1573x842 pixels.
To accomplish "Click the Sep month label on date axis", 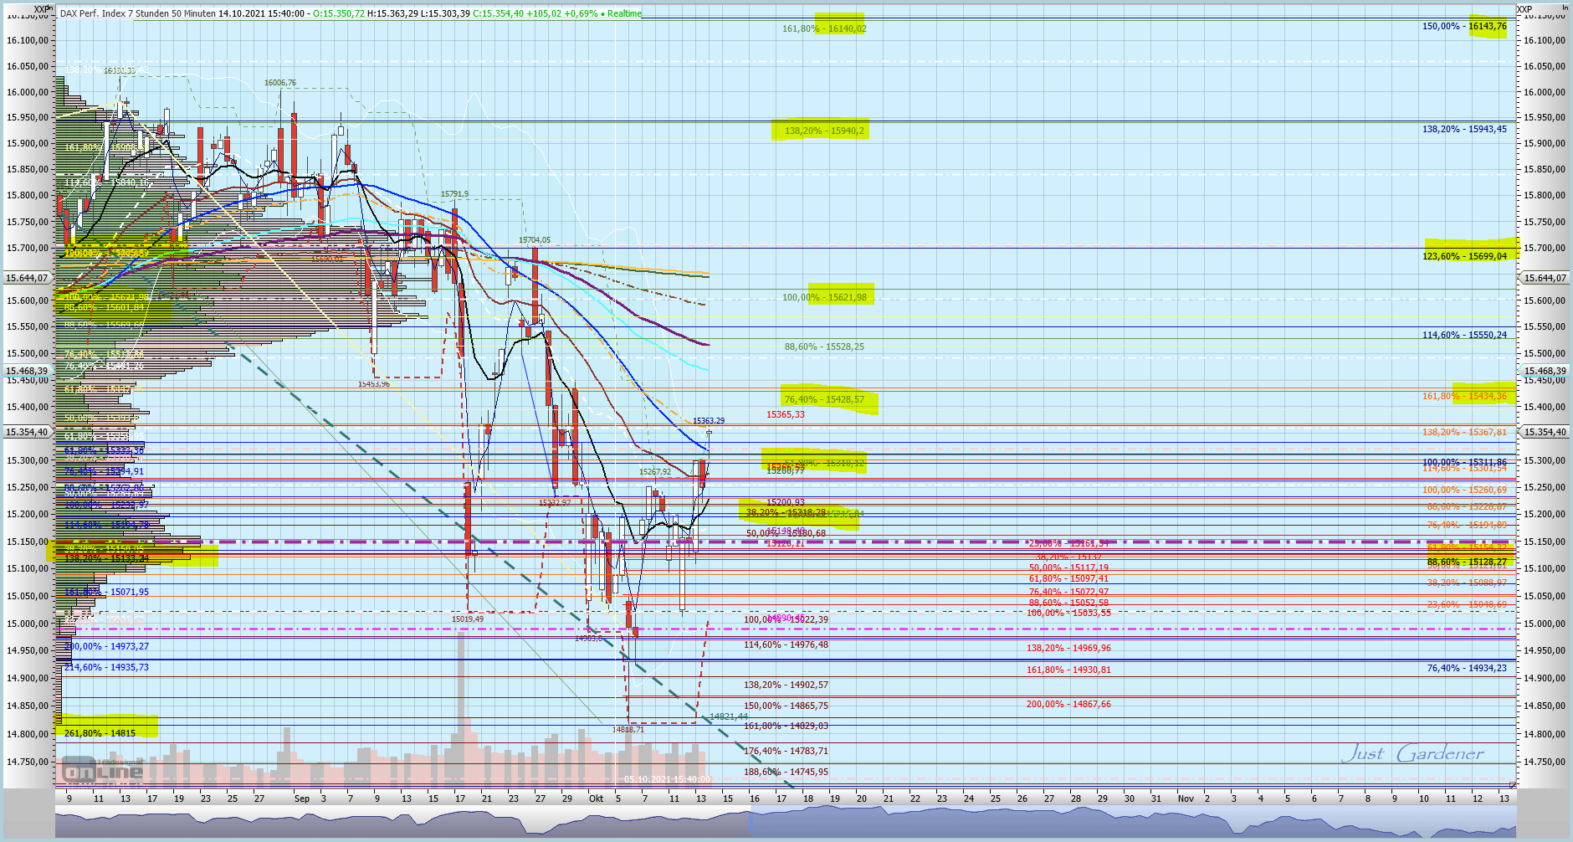I will pyautogui.click(x=302, y=798).
